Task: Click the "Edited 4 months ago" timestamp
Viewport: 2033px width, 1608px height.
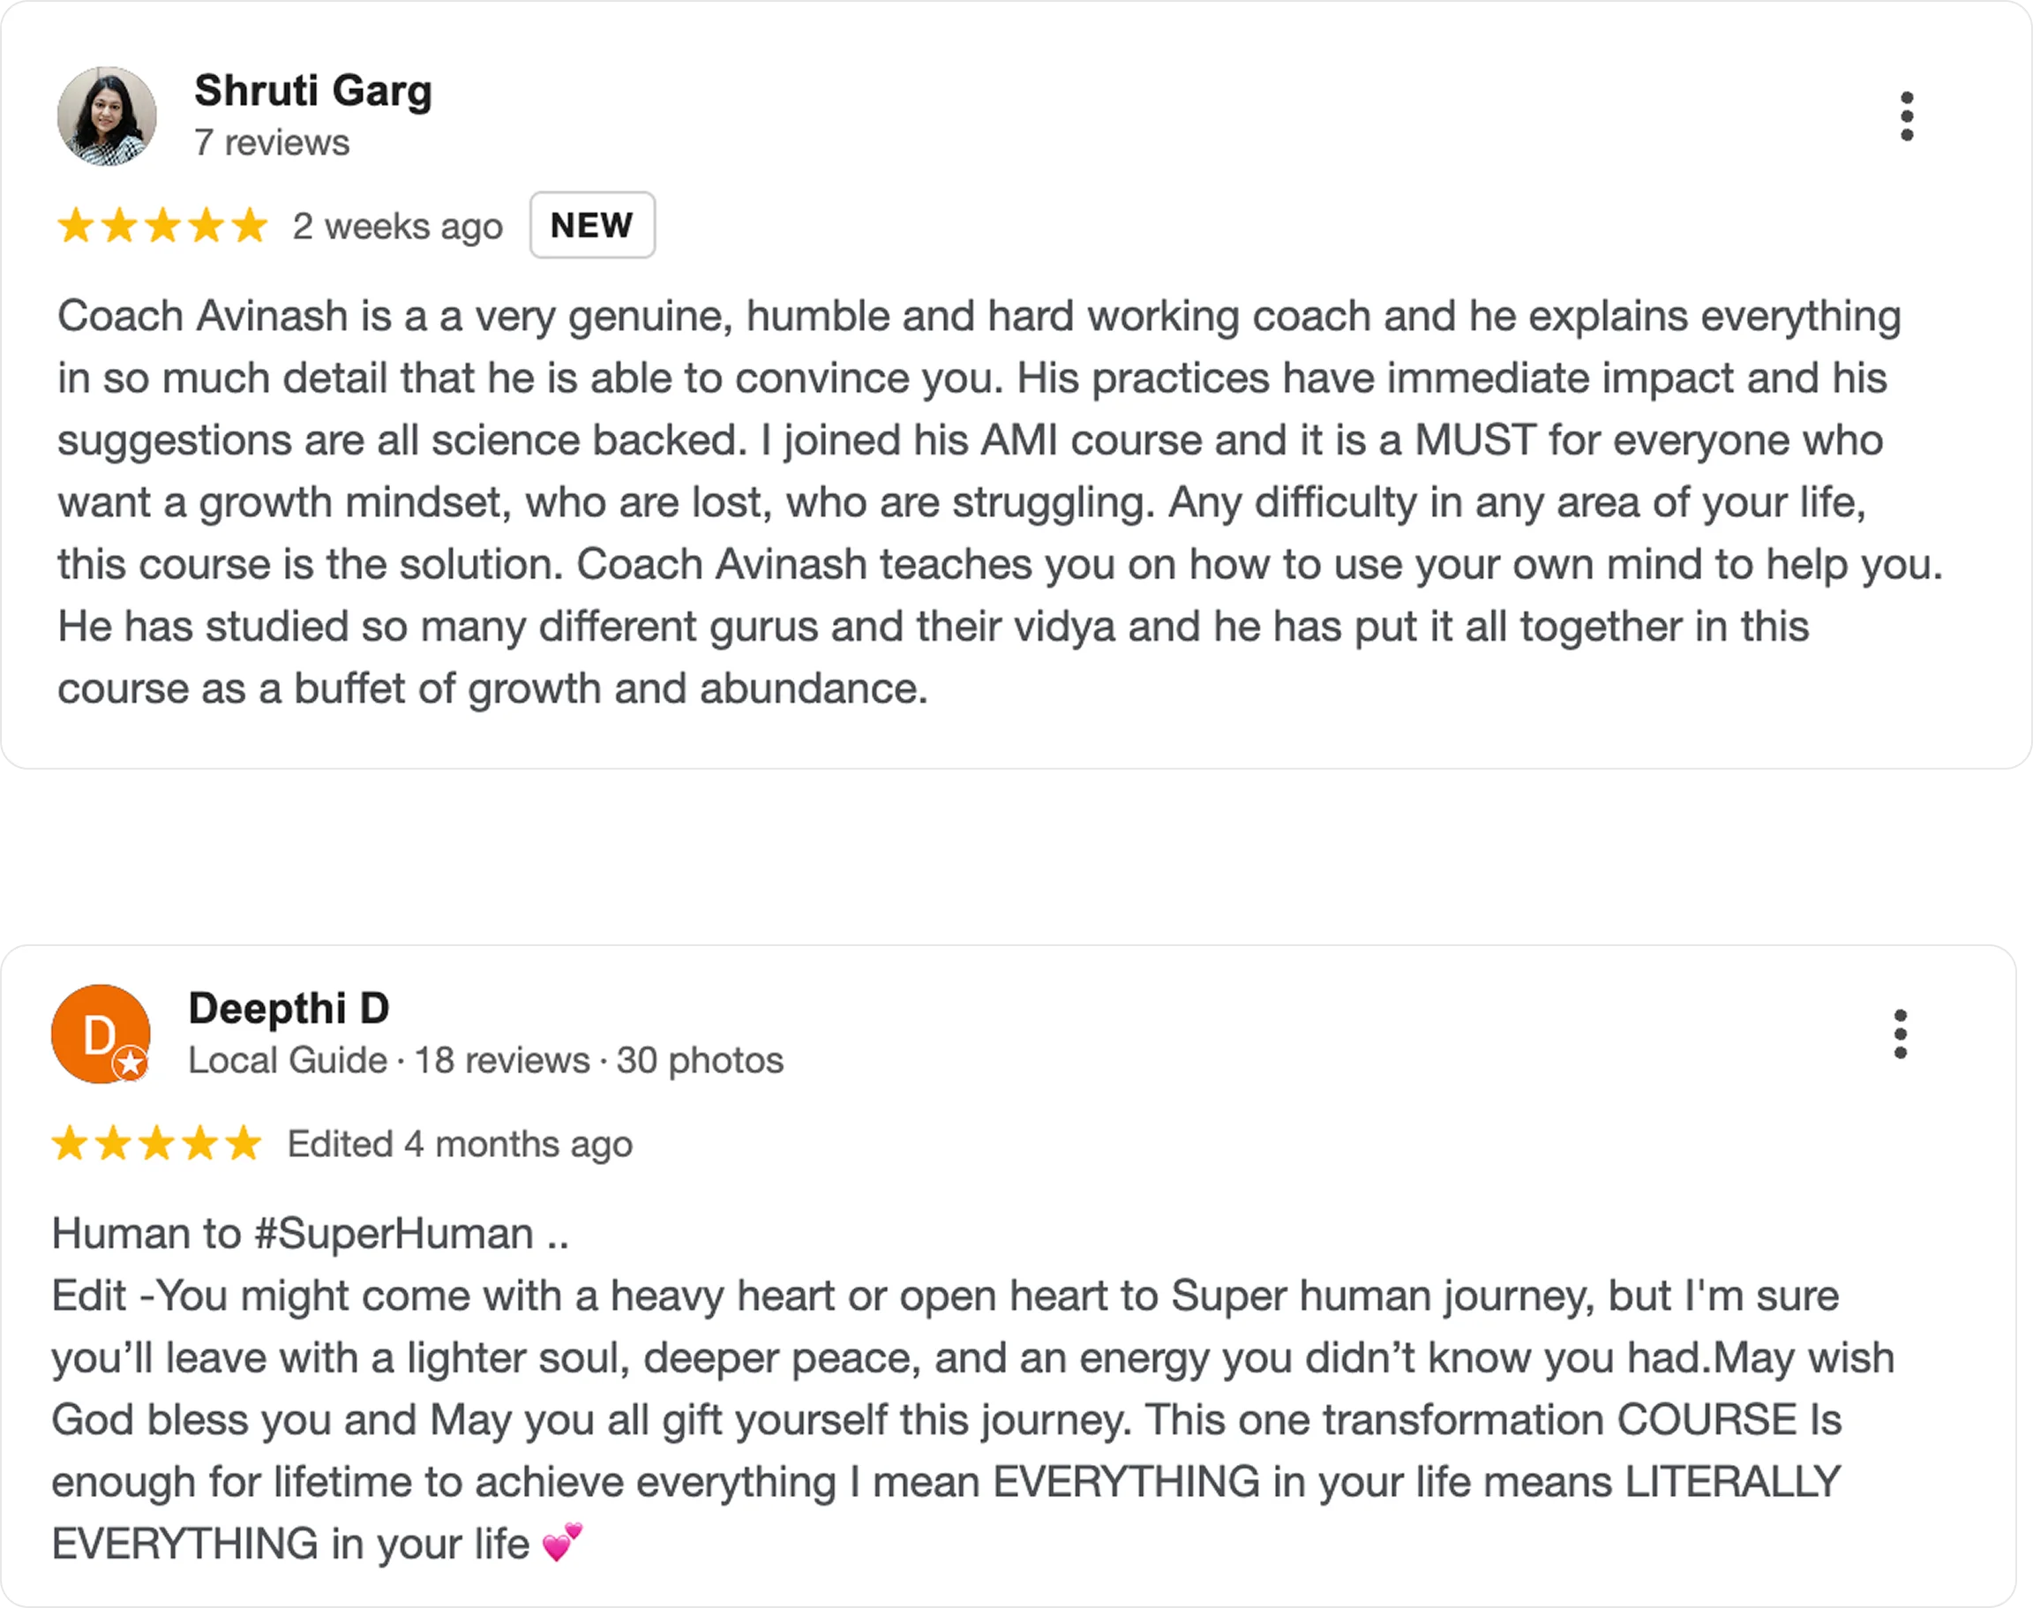Action: (x=460, y=1145)
